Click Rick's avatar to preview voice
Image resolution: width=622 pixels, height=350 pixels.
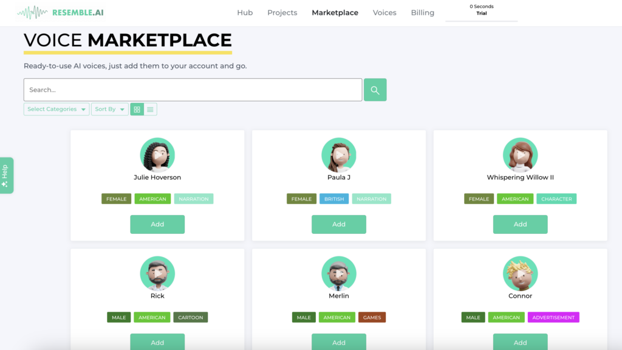pyautogui.click(x=157, y=273)
